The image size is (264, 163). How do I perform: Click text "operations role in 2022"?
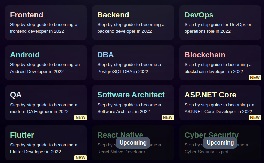coord(208,31)
